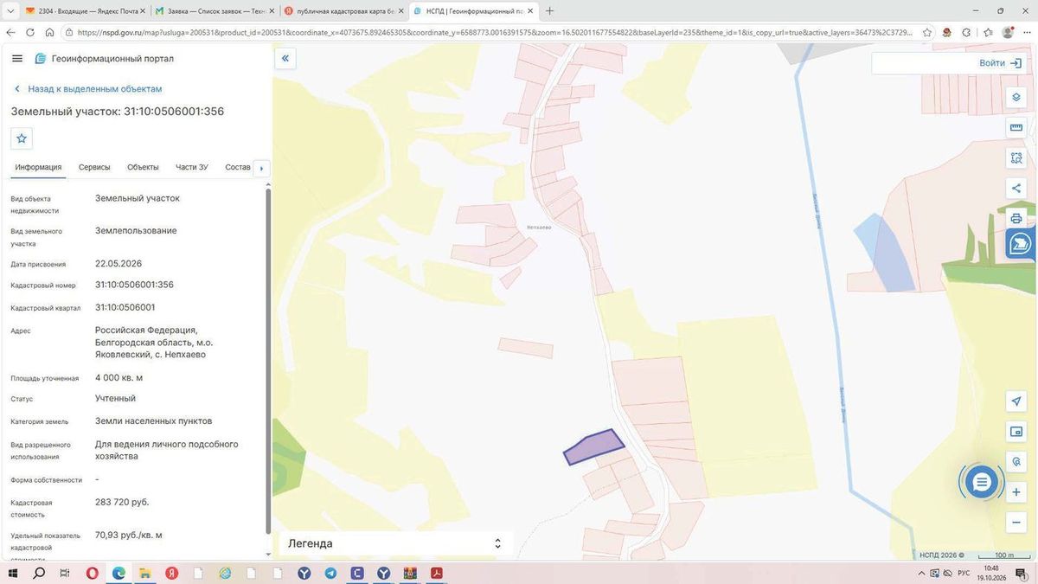Click the highlighted purple land parcel on map
The height and width of the screenshot is (584, 1038).
click(x=593, y=446)
